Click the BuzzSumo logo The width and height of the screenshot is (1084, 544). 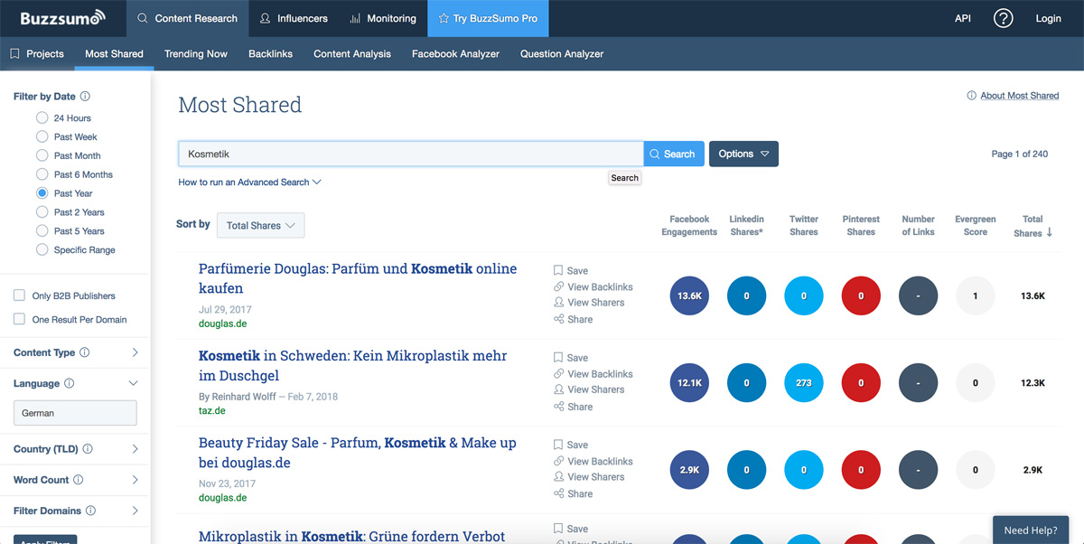(x=62, y=17)
